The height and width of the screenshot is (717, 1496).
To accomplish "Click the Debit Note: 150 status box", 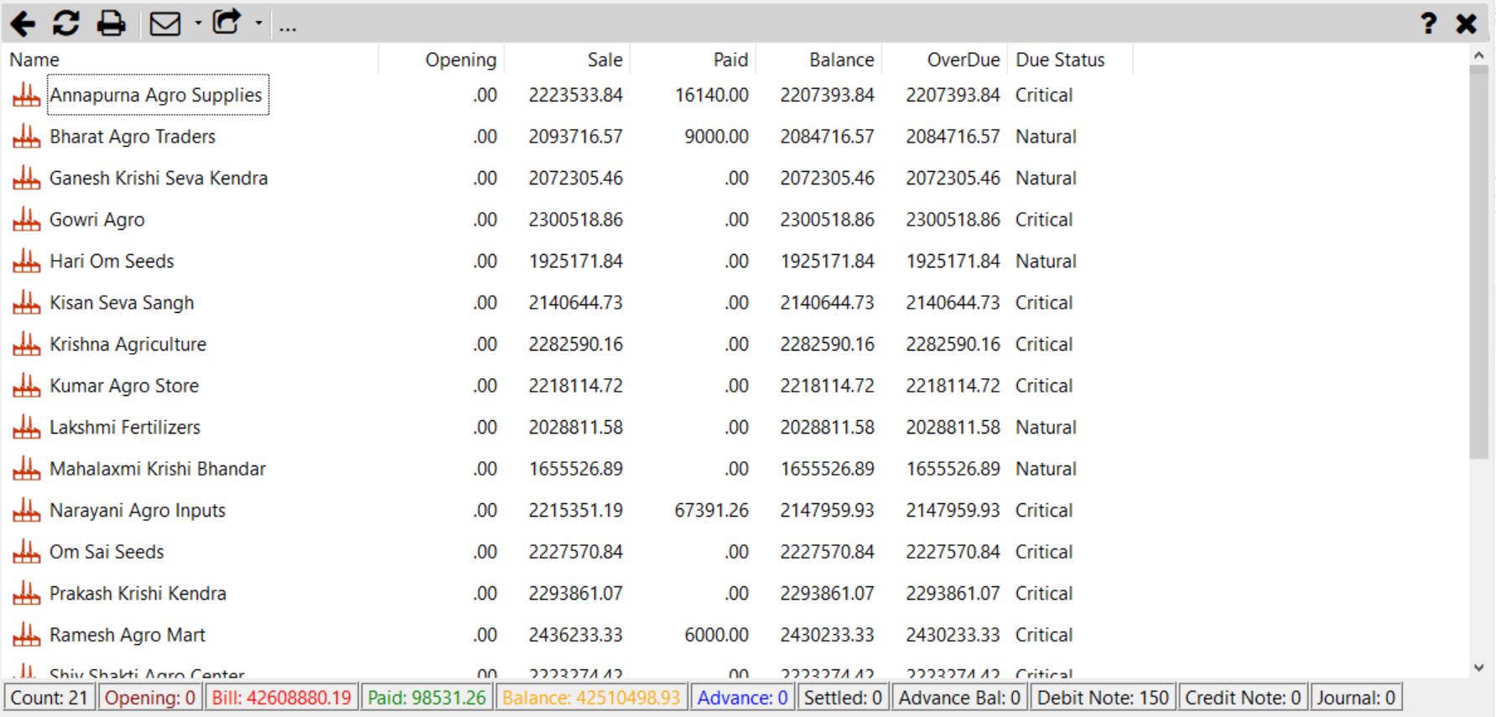I will point(1103,698).
